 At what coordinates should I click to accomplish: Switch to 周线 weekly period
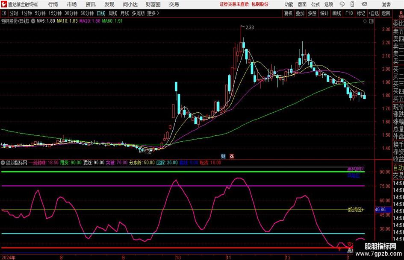point(113,13)
